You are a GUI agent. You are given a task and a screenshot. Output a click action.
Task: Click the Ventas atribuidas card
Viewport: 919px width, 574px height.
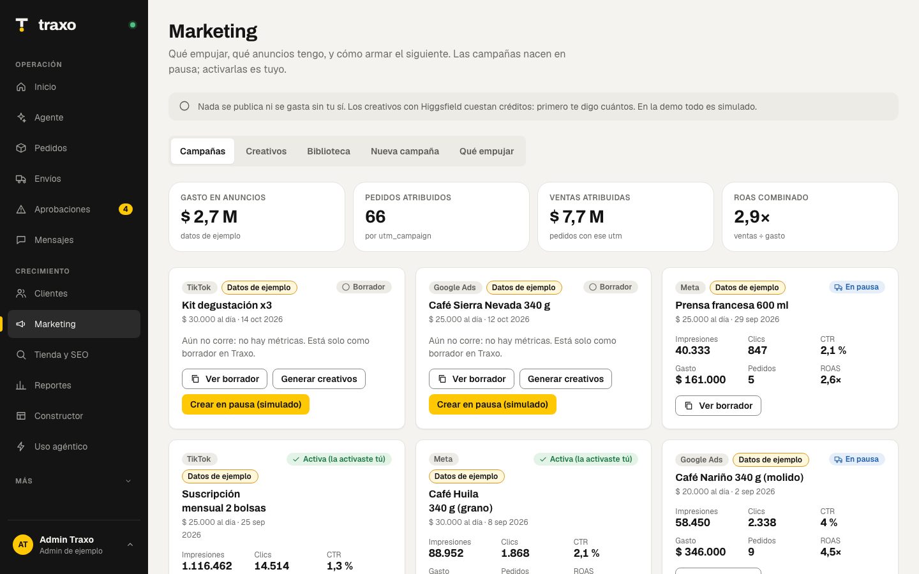(625, 217)
